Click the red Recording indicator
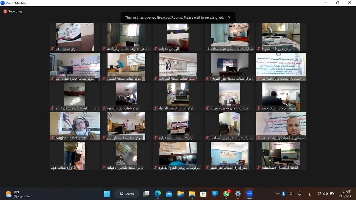The height and width of the screenshot is (200, 356). click(x=13, y=11)
